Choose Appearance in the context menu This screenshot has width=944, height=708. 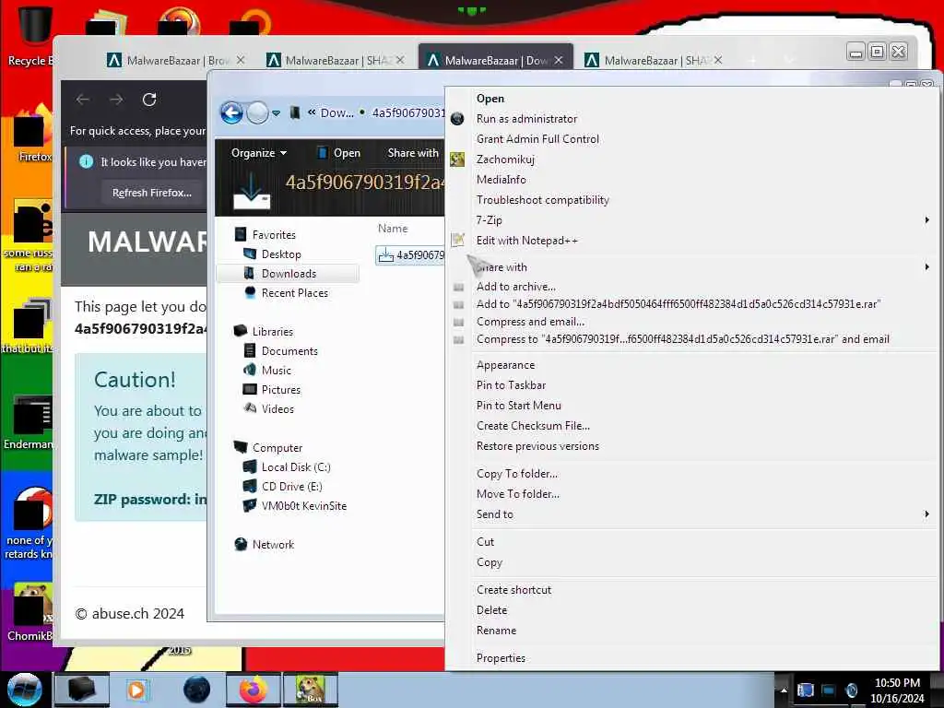(x=505, y=365)
